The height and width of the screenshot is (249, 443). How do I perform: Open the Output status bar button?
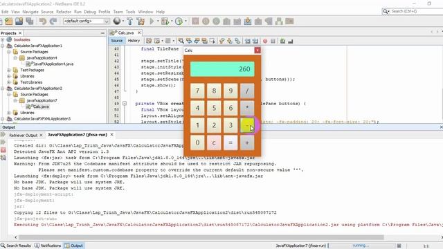tap(74, 246)
